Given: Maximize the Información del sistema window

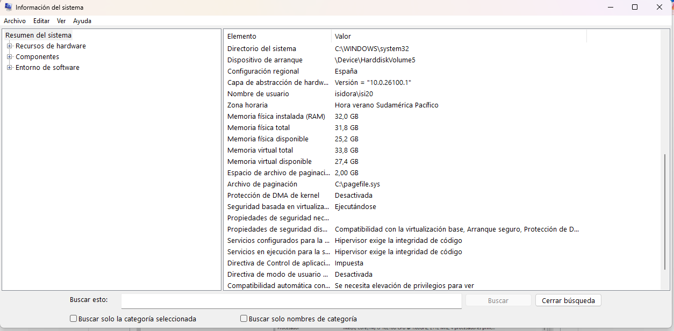Looking at the screenshot, I should [635, 8].
